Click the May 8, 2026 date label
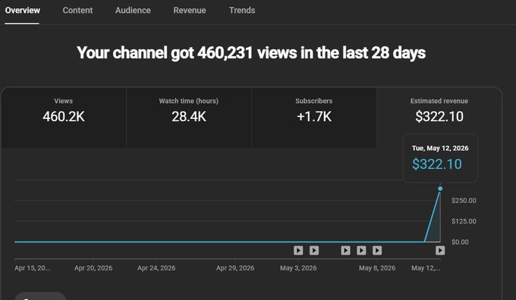The image size is (516, 300). click(x=377, y=268)
